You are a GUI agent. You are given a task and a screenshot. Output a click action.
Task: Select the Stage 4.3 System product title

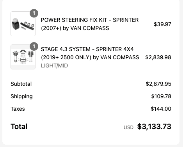pos(90,53)
